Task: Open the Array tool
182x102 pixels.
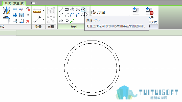Action: pos(15,15)
